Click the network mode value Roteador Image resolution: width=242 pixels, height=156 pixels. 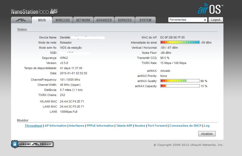point(66,42)
